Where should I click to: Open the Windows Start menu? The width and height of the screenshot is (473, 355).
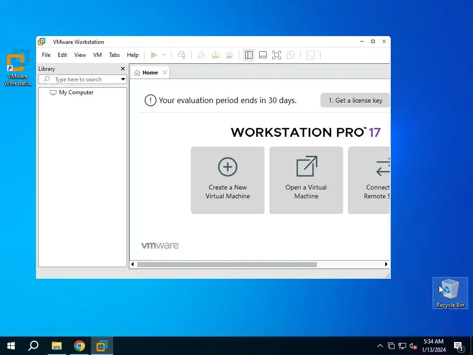pyautogui.click(x=11, y=346)
